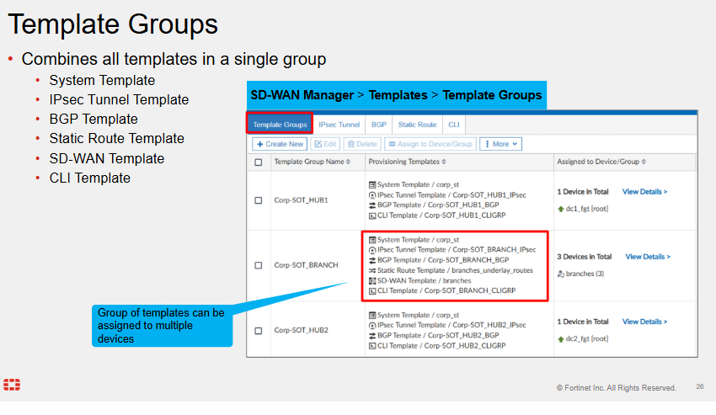Screen dimensions: 716x415
Task: Click the plus icon on Create New
Action: click(259, 144)
